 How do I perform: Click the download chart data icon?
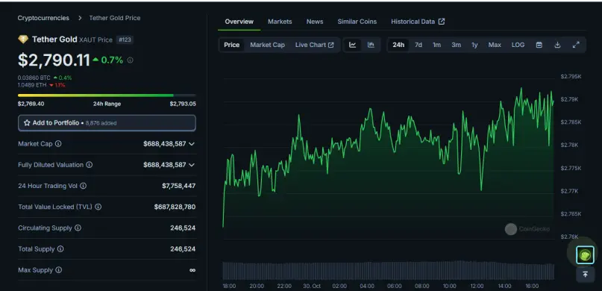click(557, 45)
